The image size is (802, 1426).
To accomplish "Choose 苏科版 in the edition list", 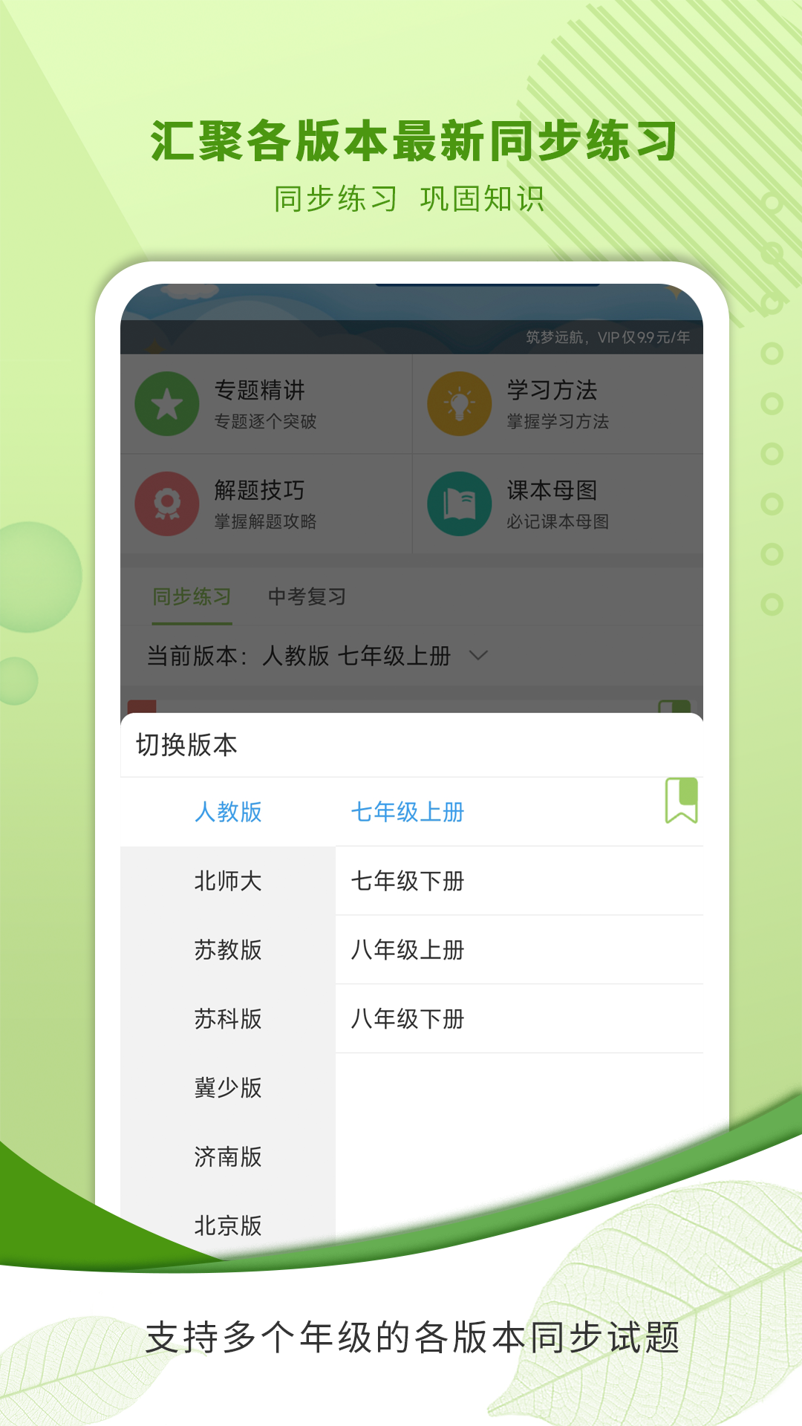I will [x=228, y=1019].
